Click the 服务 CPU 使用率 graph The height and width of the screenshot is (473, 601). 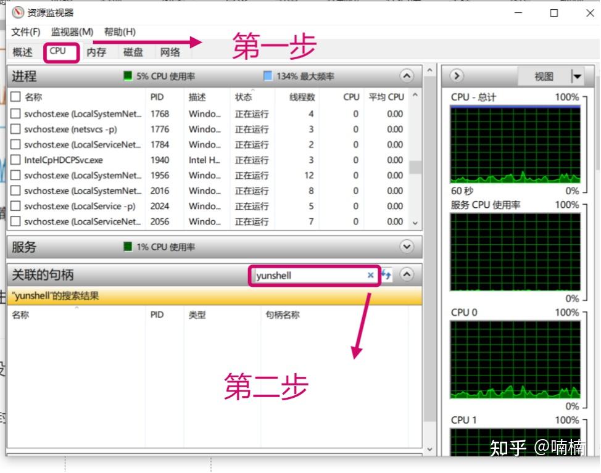tap(515, 252)
